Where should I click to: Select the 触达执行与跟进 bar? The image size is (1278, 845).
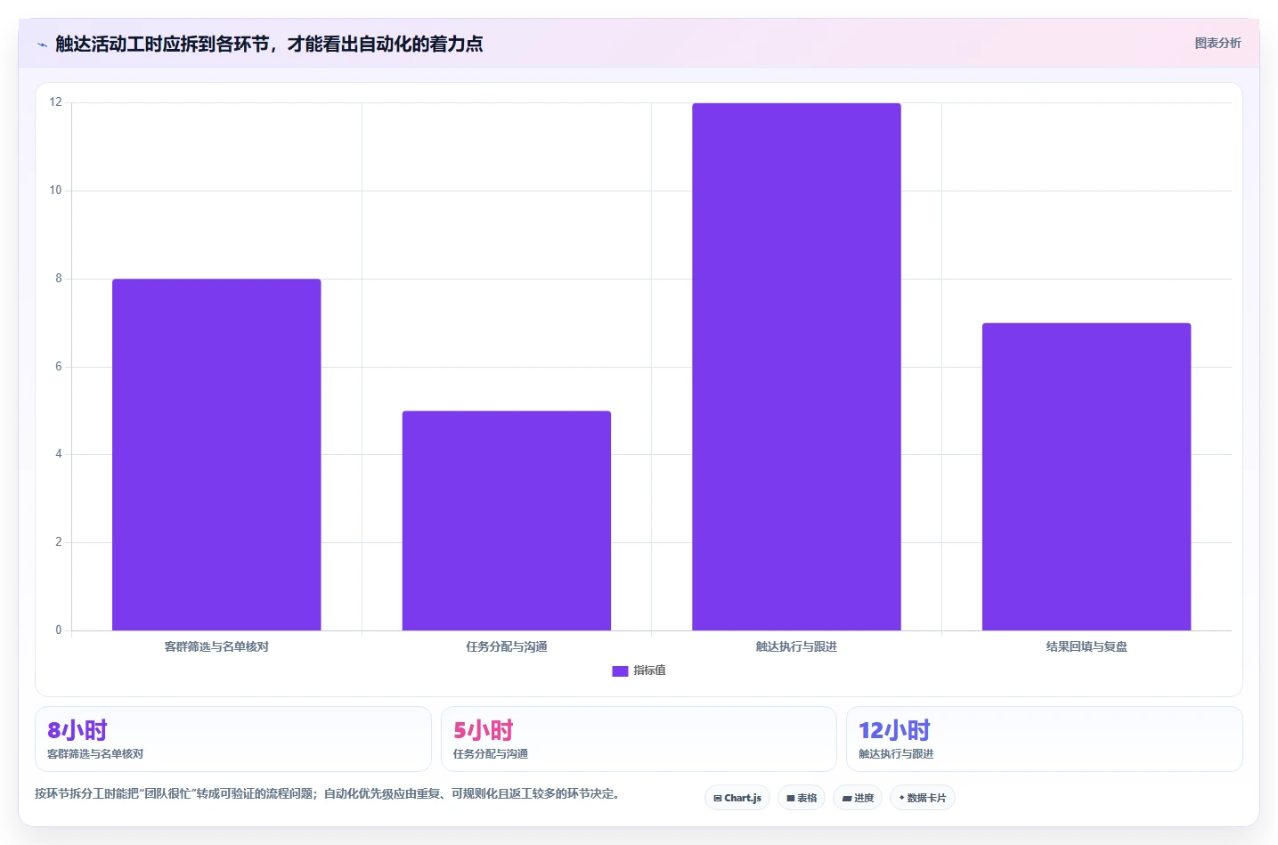796,367
